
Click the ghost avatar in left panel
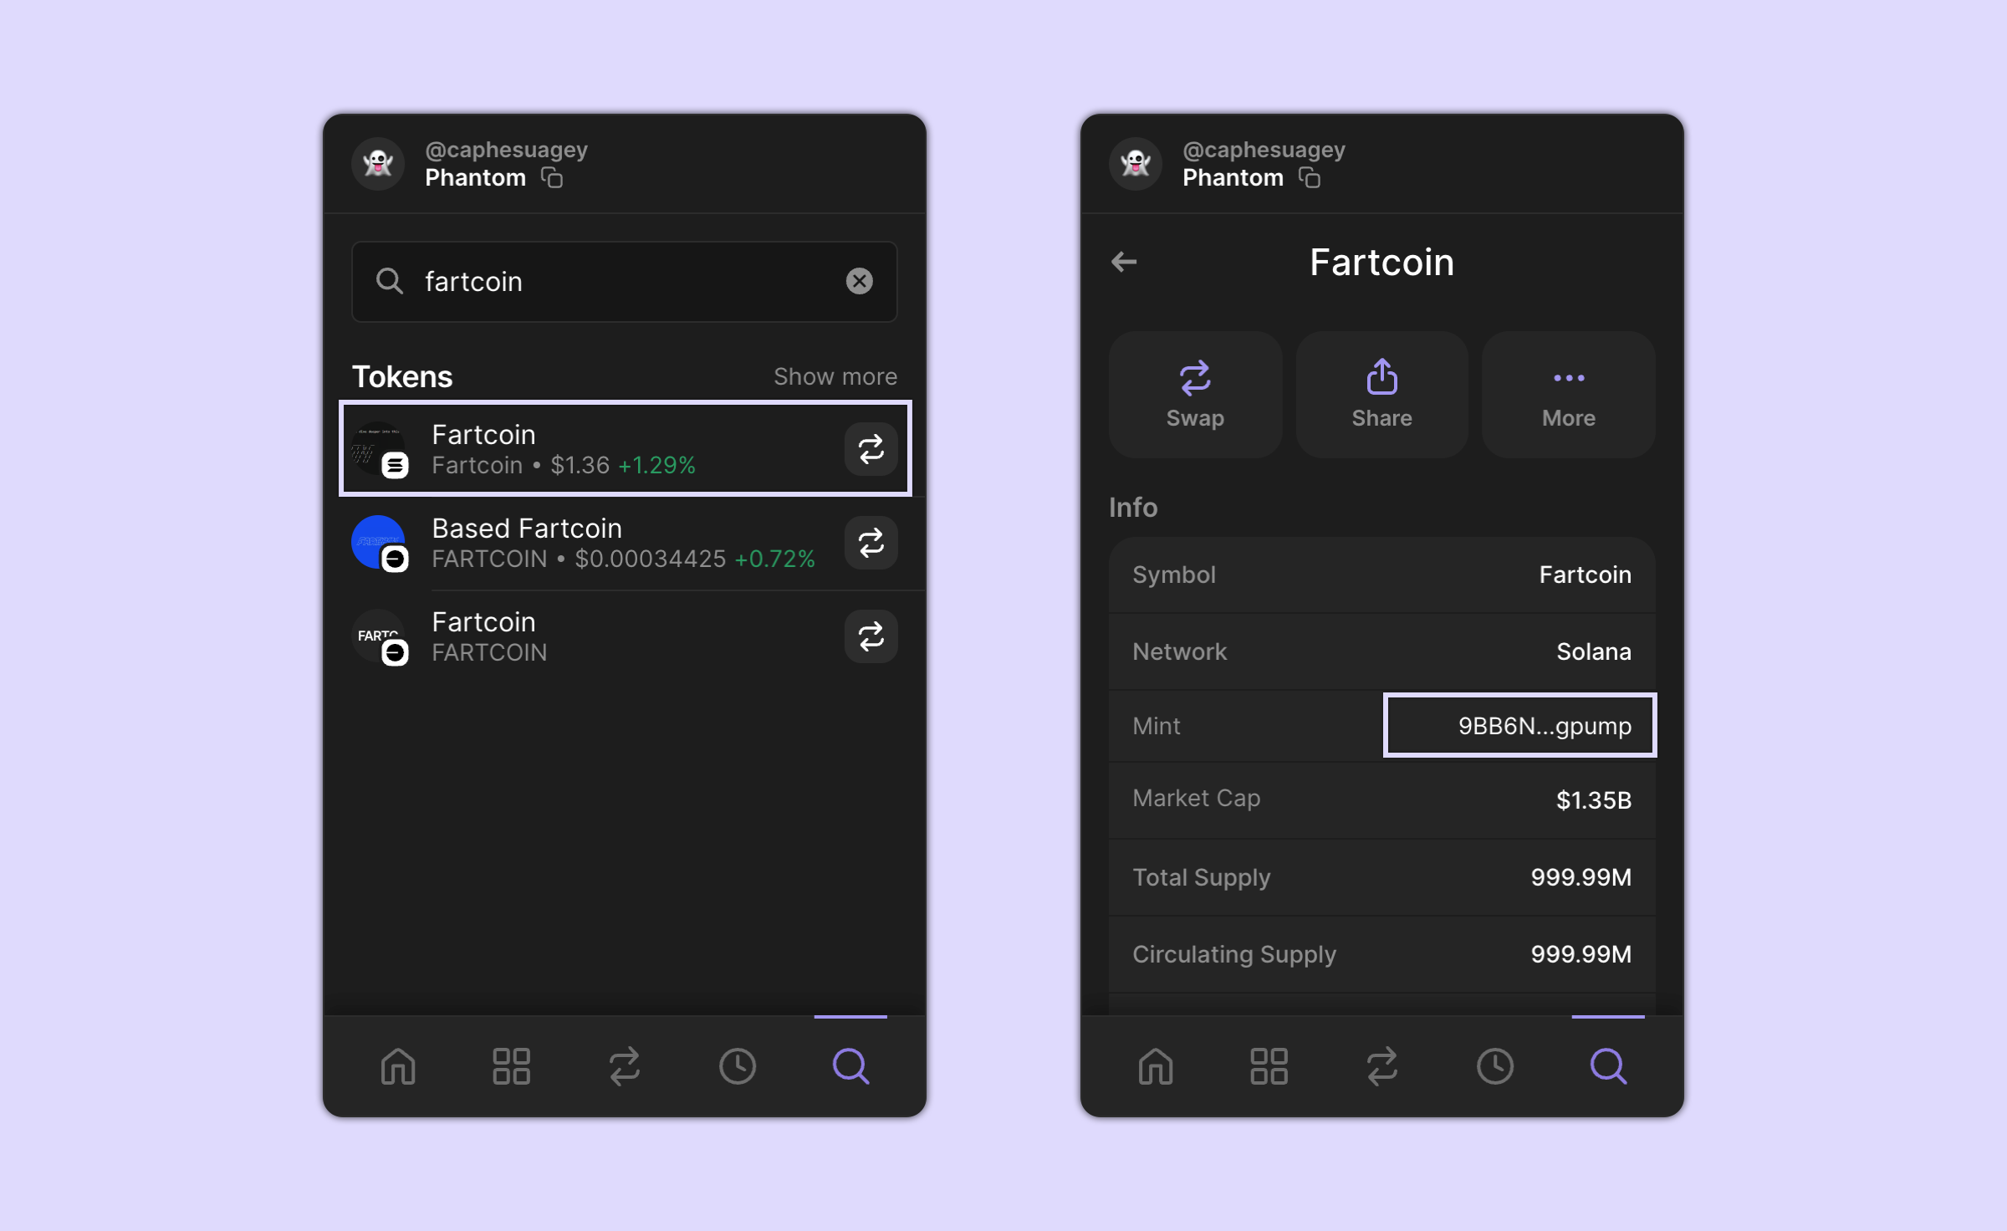378,163
